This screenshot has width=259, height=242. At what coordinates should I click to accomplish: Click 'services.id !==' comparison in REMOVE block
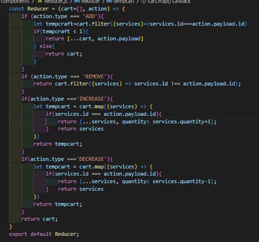click(x=157, y=84)
